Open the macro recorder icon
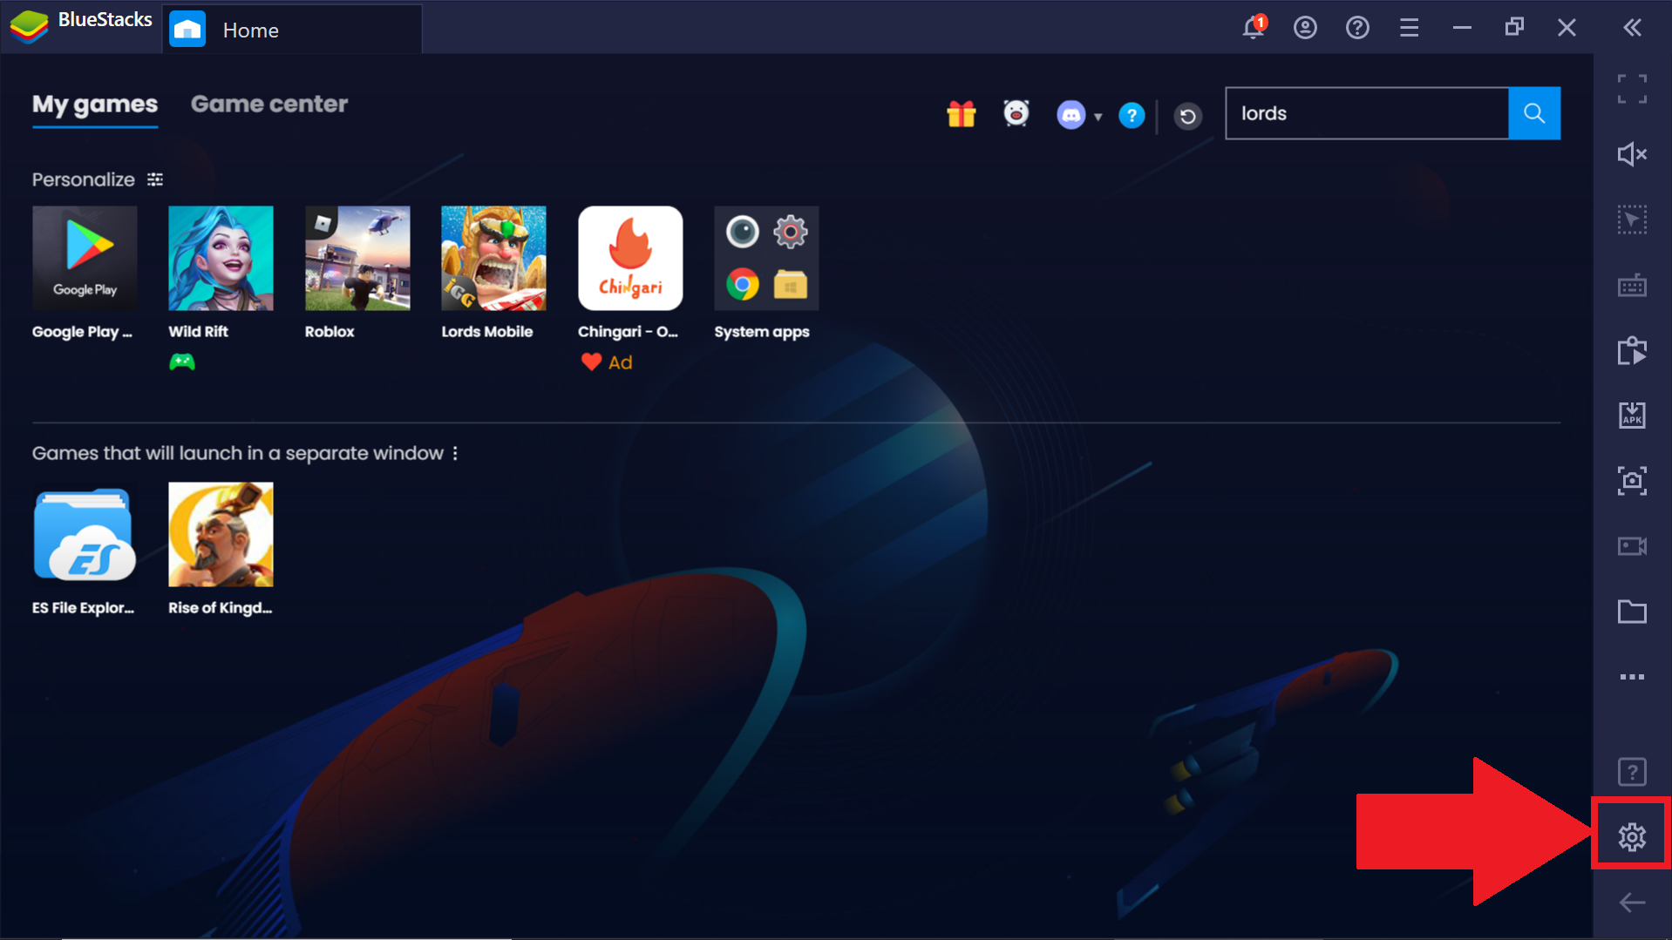 (1632, 350)
